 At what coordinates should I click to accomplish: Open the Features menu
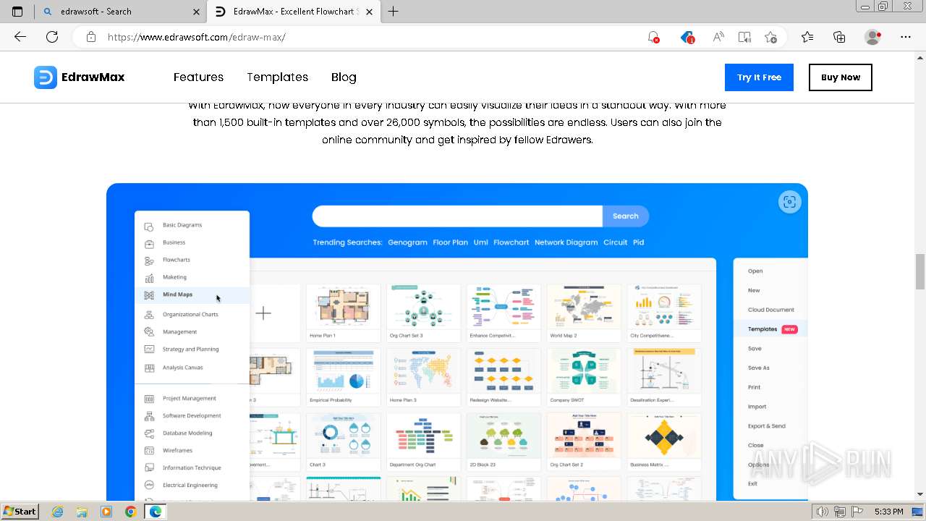click(198, 77)
